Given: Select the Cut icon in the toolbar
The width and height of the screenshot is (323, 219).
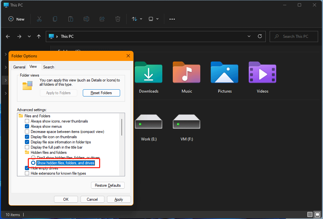Looking at the screenshot, I should coord(39,19).
